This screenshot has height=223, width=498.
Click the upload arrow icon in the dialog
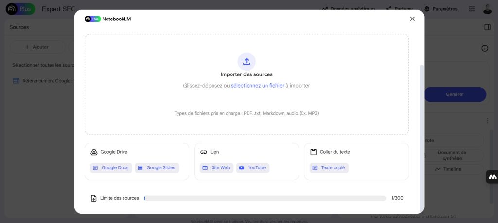click(x=247, y=61)
